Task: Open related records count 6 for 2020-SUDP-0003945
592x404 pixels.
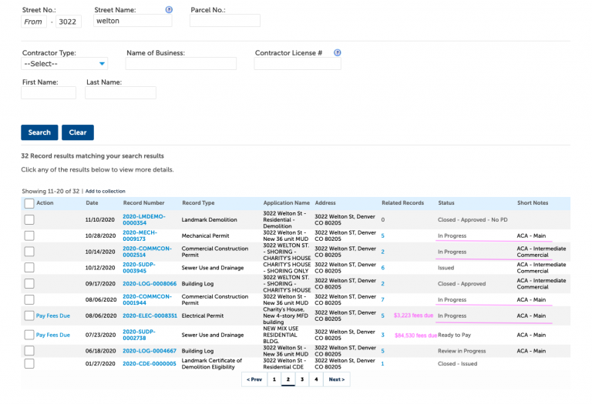Action: click(383, 268)
